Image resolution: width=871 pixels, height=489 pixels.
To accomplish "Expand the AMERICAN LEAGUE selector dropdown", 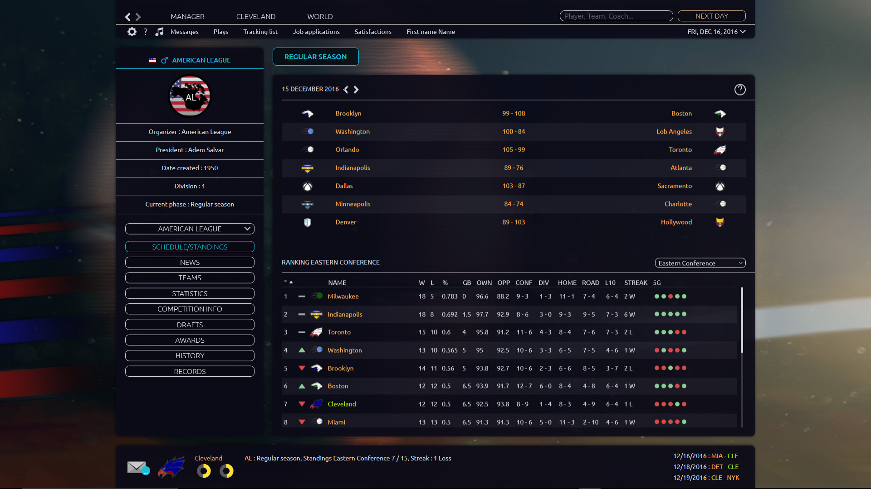I will (x=189, y=229).
